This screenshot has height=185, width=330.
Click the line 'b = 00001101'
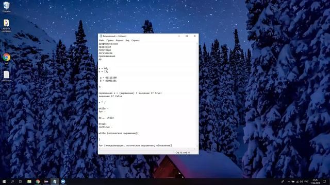(108, 81)
